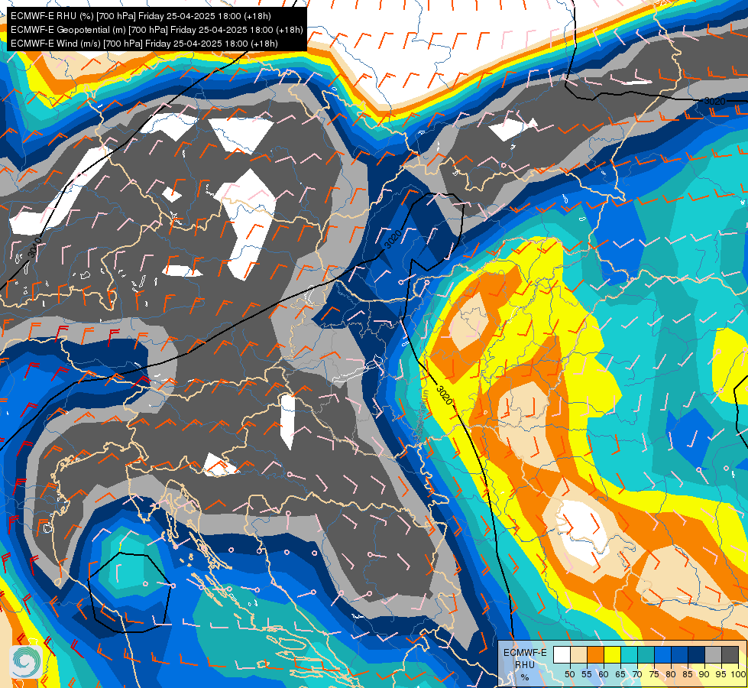Click the legend tick label '95'
The image size is (748, 688).
point(720,674)
